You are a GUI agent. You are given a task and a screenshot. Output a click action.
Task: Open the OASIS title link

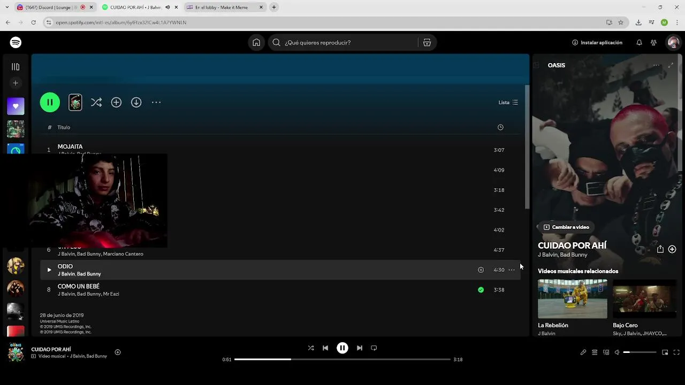[x=557, y=65]
